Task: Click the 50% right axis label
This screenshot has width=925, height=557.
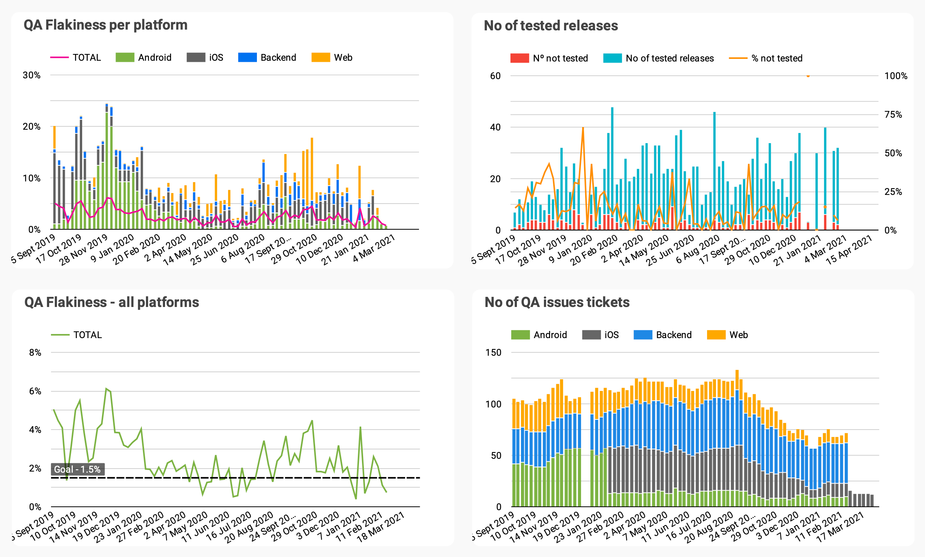Action: (893, 153)
